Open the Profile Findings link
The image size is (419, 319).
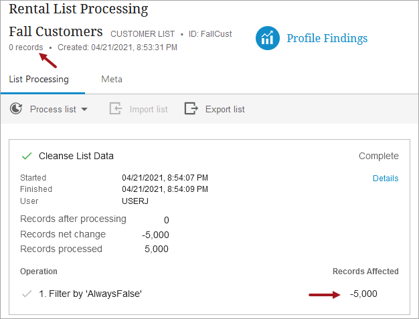pos(327,38)
